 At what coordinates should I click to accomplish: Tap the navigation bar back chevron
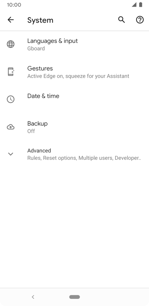pyautogui.click(x=33, y=297)
